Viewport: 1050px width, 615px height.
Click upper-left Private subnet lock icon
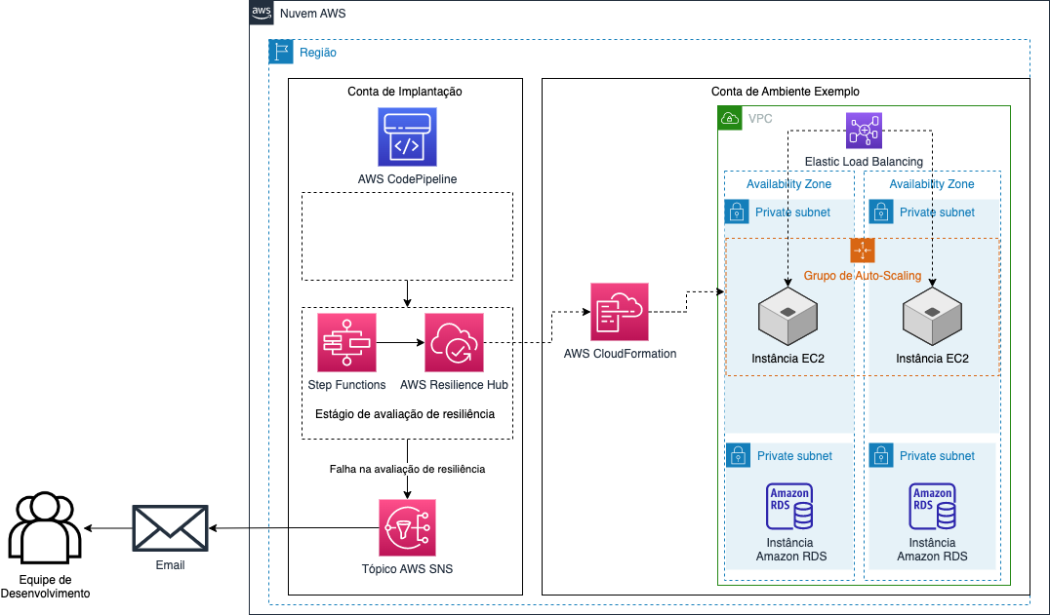[737, 211]
